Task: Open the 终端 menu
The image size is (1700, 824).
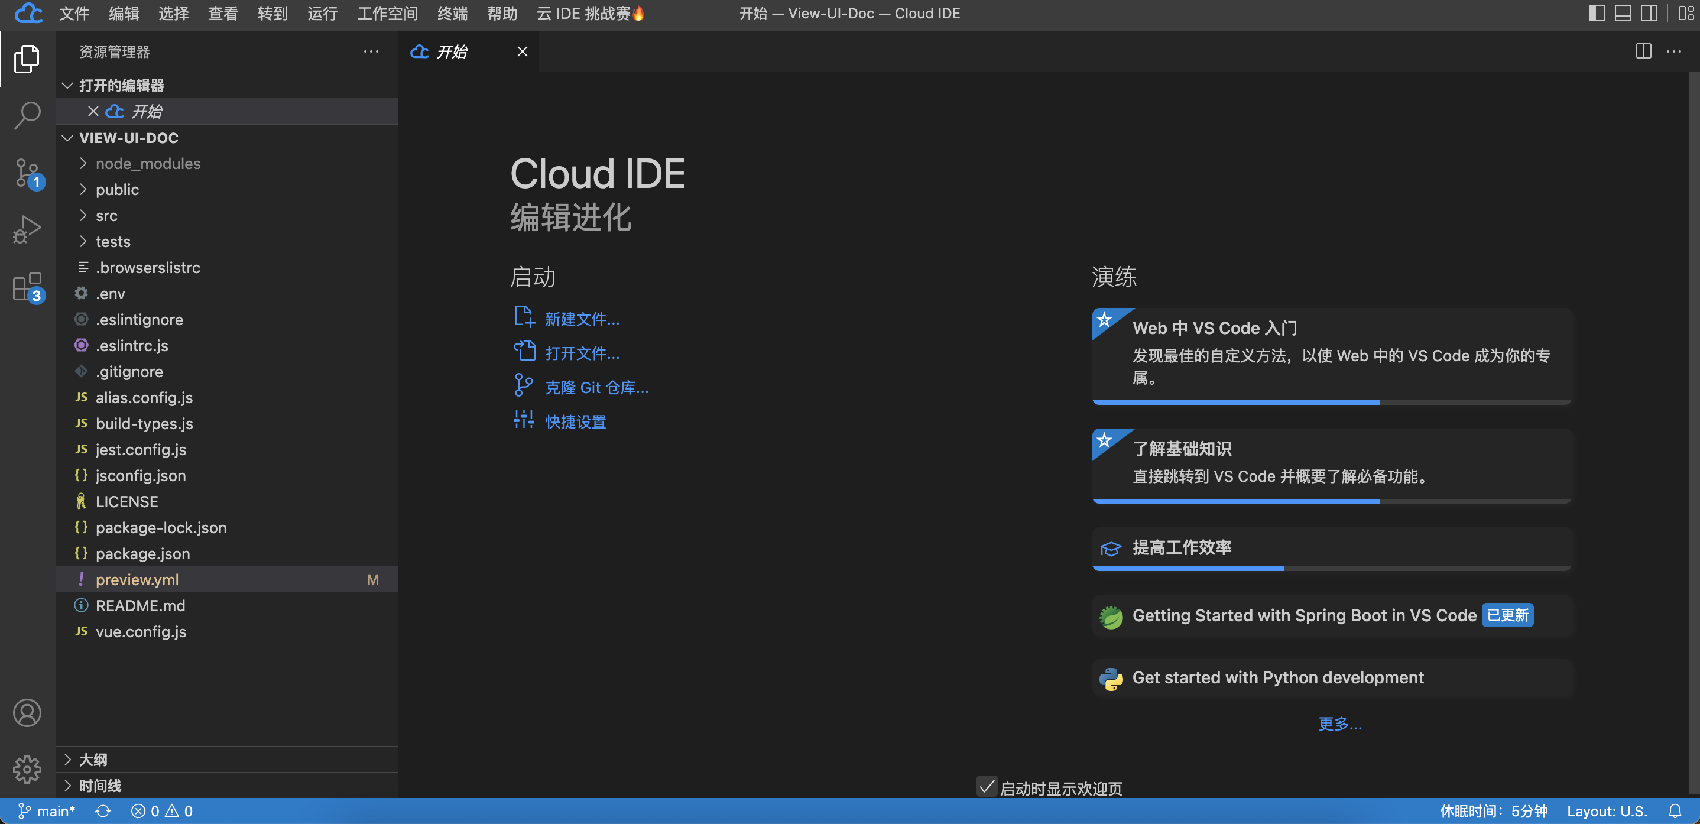Action: (x=452, y=13)
